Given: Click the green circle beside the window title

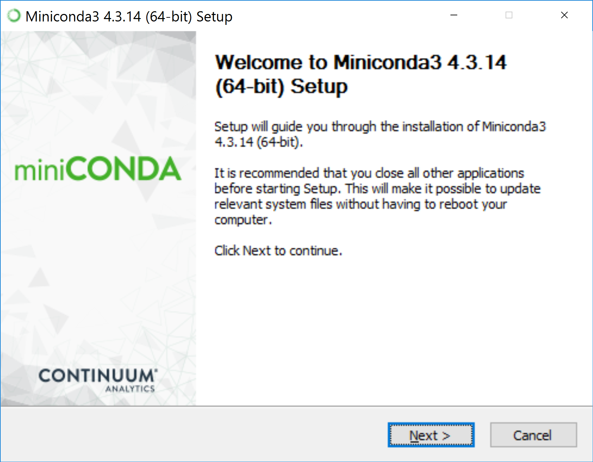Looking at the screenshot, I should pyautogui.click(x=14, y=16).
